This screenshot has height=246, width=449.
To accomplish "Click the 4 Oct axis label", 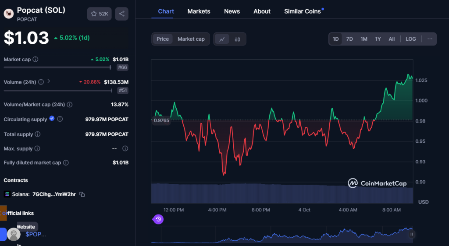I will click(x=304, y=210).
